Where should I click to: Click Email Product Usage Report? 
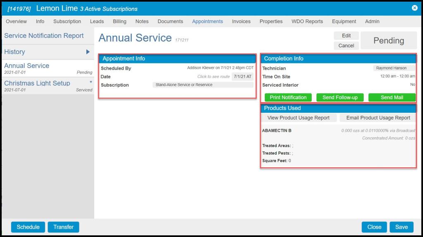click(x=378, y=118)
